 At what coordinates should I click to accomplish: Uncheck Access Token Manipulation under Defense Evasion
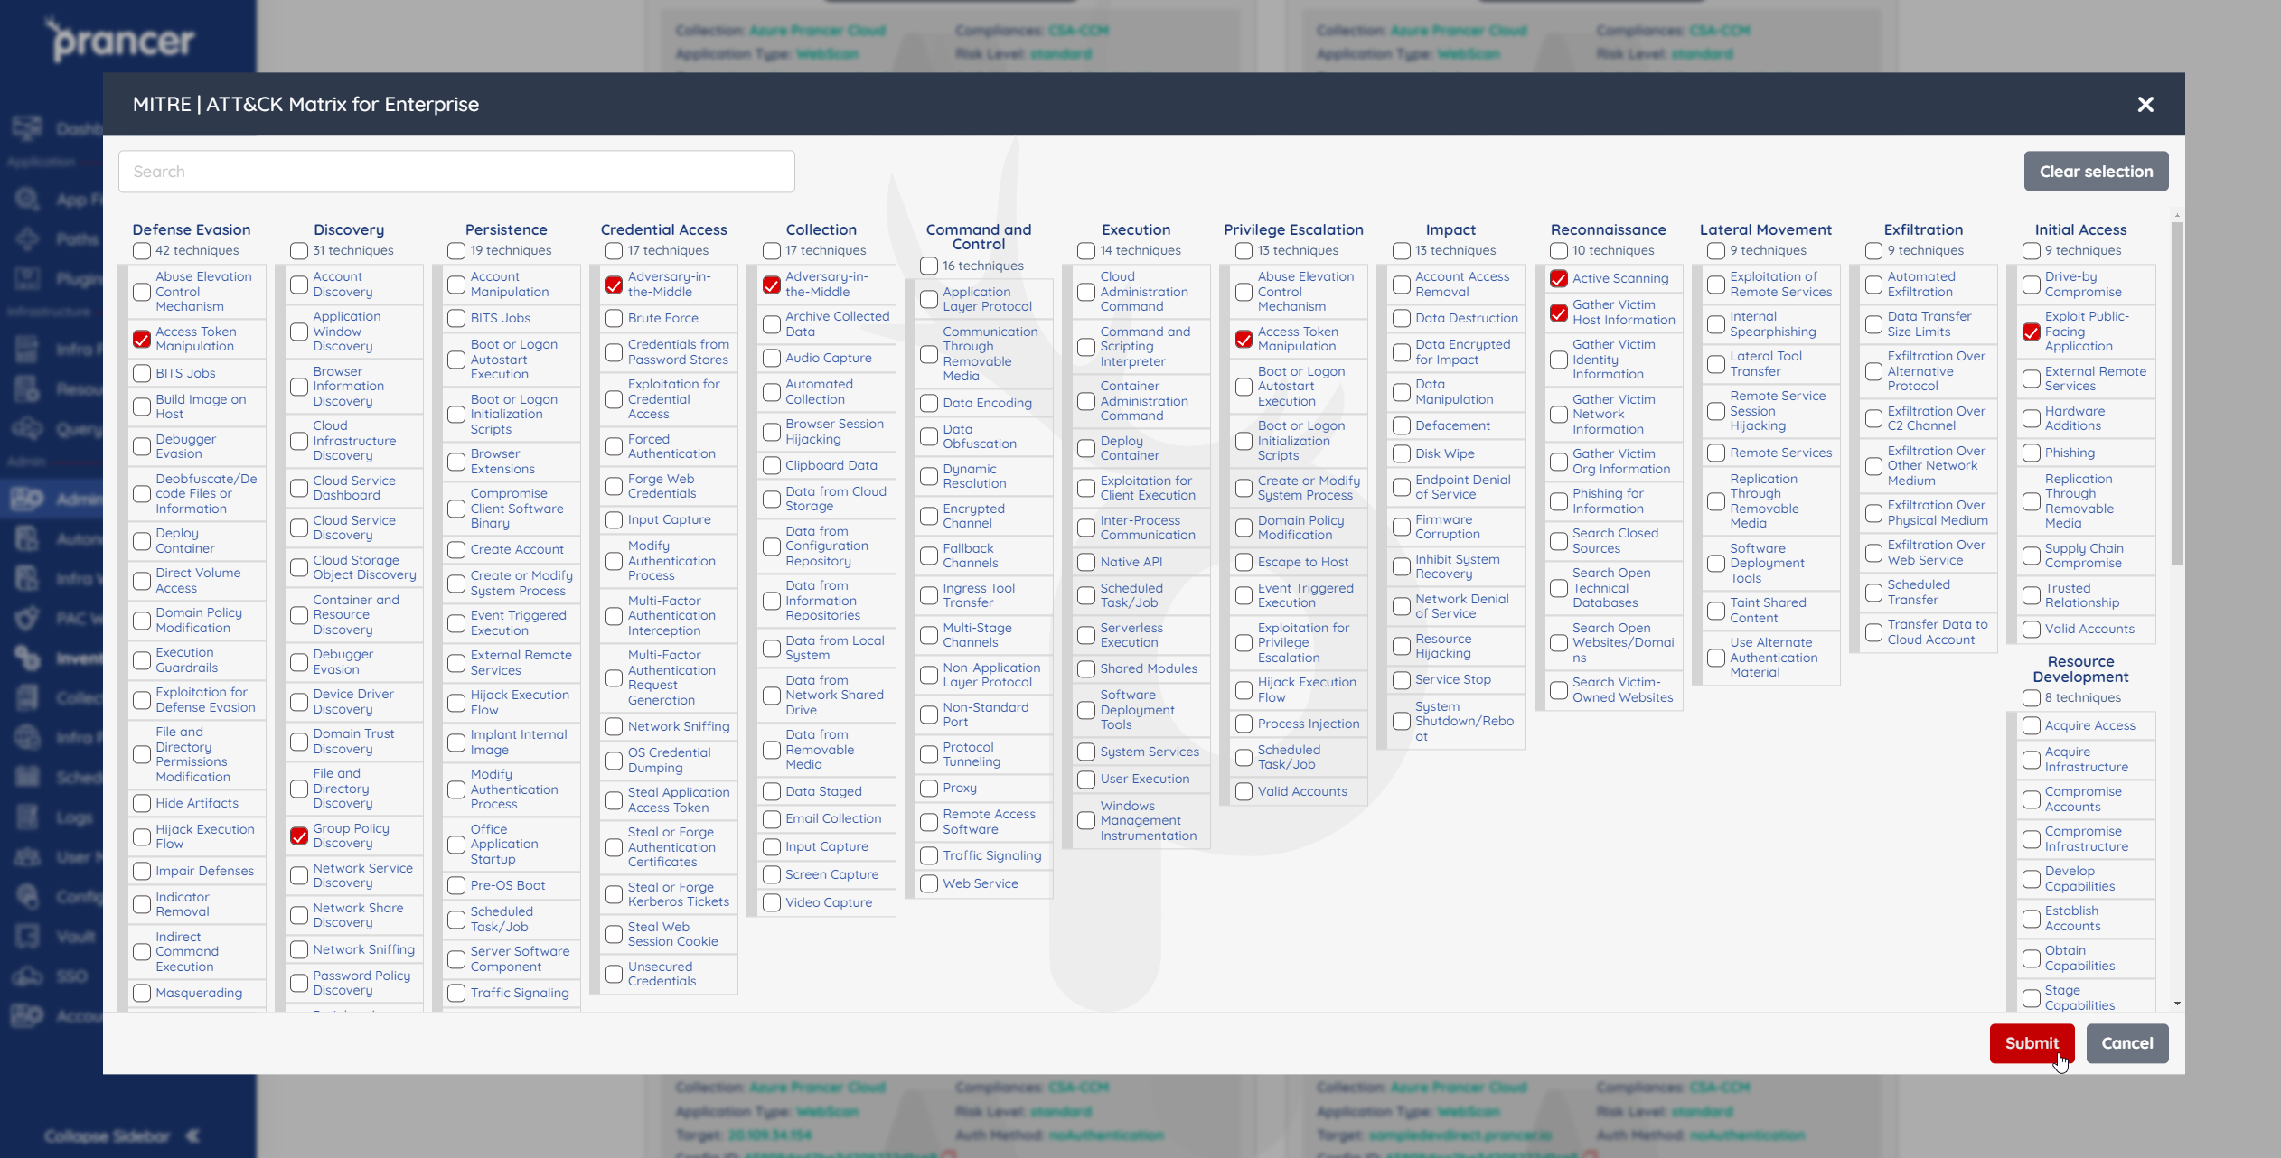pyautogui.click(x=142, y=340)
